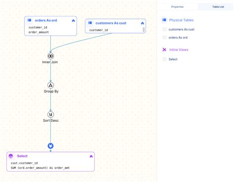Select the Group By node icon
Image resolution: width=234 pixels, height=182 pixels.
(50, 85)
